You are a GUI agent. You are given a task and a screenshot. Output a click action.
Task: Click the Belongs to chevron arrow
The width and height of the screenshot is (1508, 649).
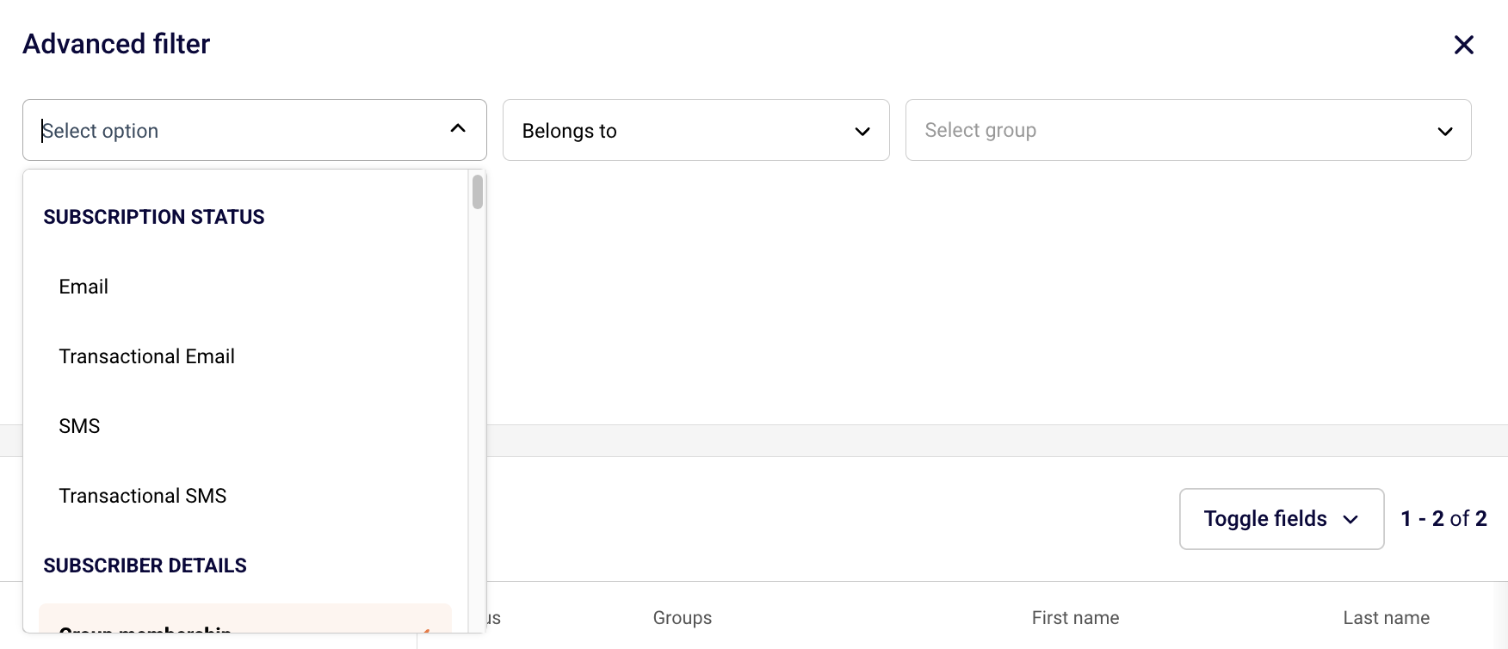click(862, 131)
